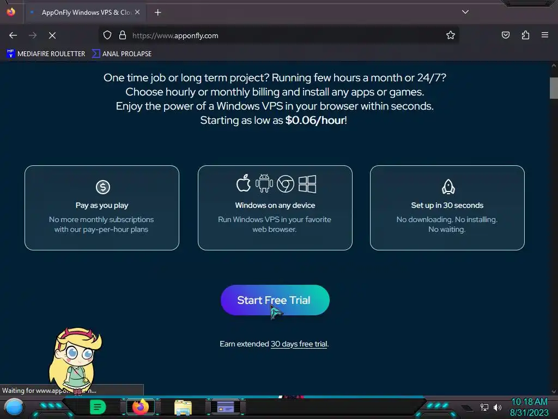Click the Start Free Trial button
The image size is (558, 419).
(x=275, y=300)
